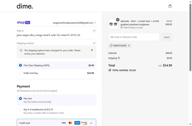
Task: Click the Credit card payment header
Action: pos(56,123)
